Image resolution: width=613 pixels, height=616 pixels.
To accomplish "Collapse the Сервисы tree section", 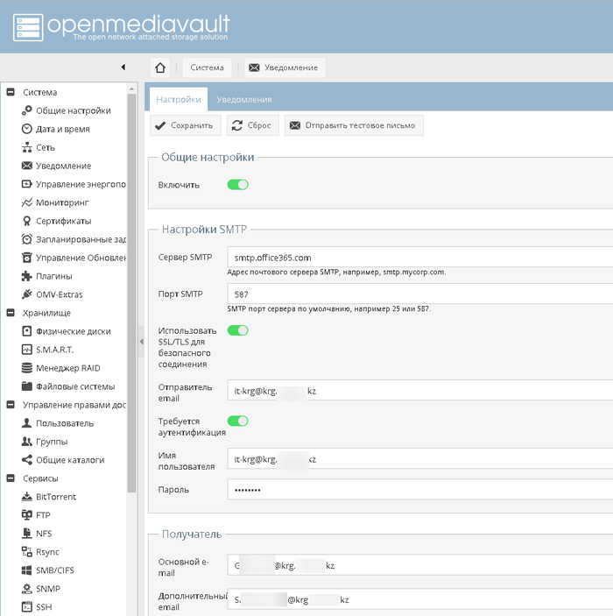I will 11,478.
